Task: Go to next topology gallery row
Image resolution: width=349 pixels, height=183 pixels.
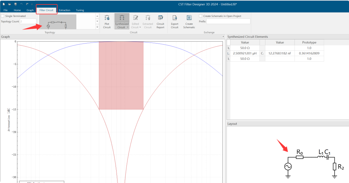Action: [x=97, y=21]
